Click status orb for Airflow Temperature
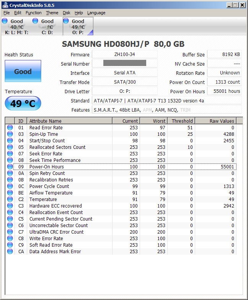The image size is (248, 300). (10, 193)
